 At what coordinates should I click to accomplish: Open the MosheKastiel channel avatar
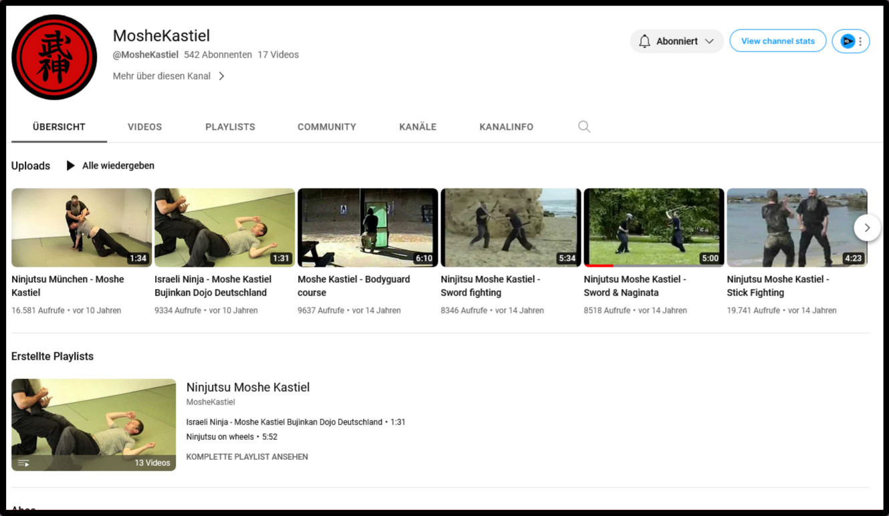pyautogui.click(x=54, y=57)
